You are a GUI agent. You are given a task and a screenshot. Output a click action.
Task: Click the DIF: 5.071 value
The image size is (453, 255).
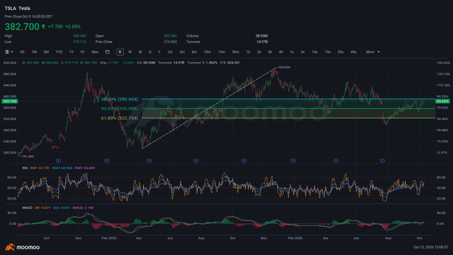pyautogui.click(x=42, y=208)
